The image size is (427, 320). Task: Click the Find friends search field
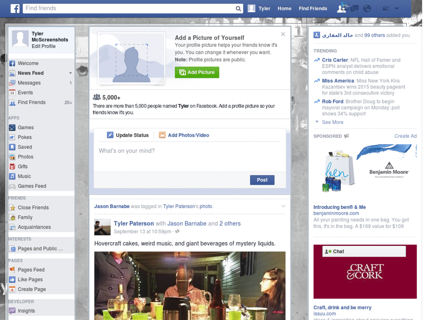point(129,8)
